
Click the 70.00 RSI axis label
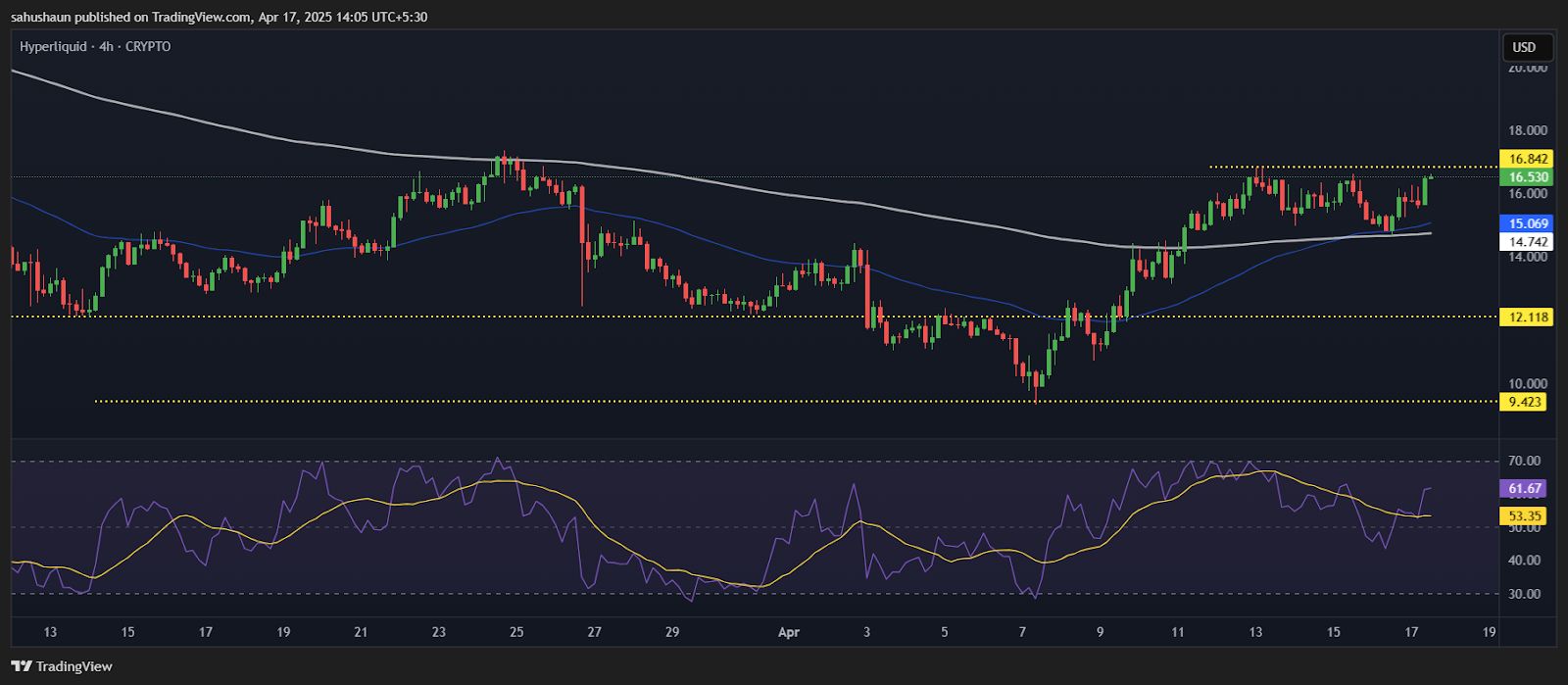1525,461
